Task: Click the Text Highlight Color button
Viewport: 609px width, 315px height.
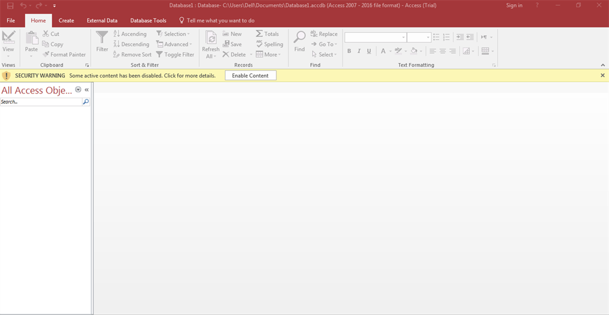Action: pyautogui.click(x=398, y=51)
